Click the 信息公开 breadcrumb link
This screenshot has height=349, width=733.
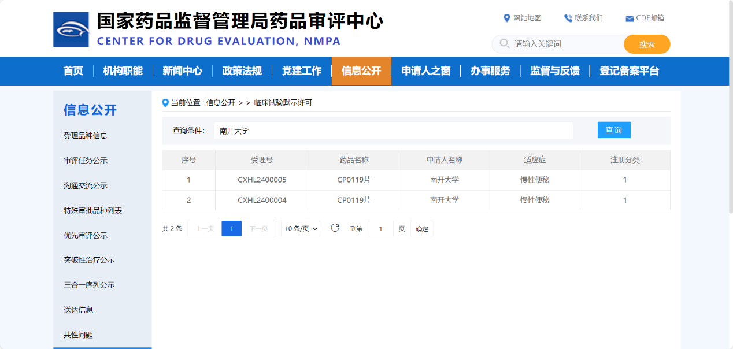tap(221, 103)
